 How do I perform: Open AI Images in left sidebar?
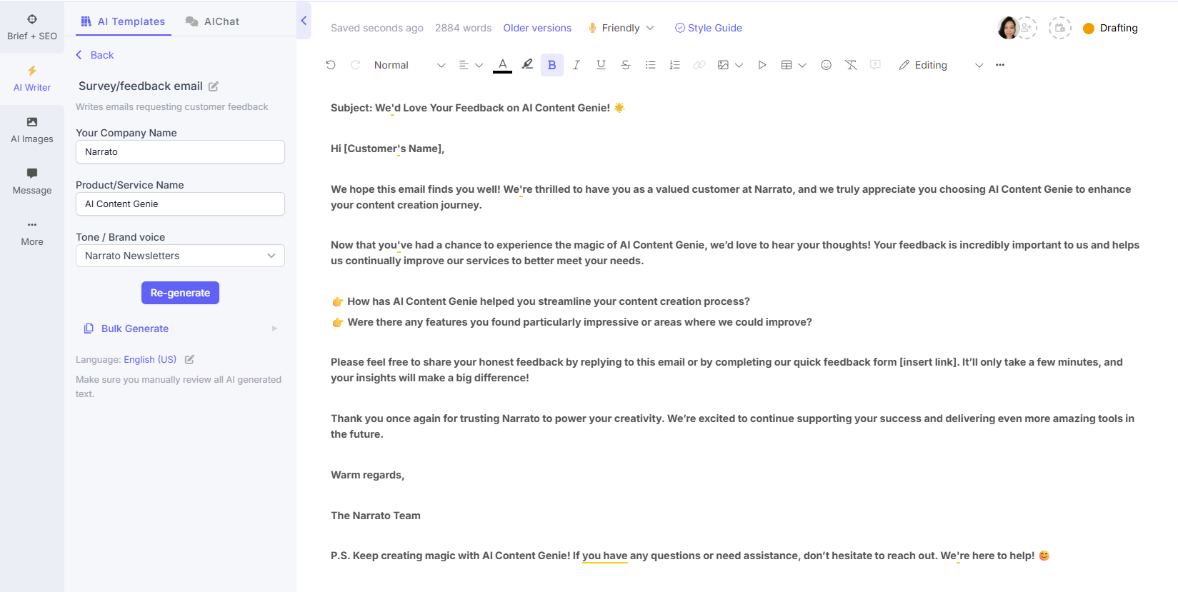(32, 130)
